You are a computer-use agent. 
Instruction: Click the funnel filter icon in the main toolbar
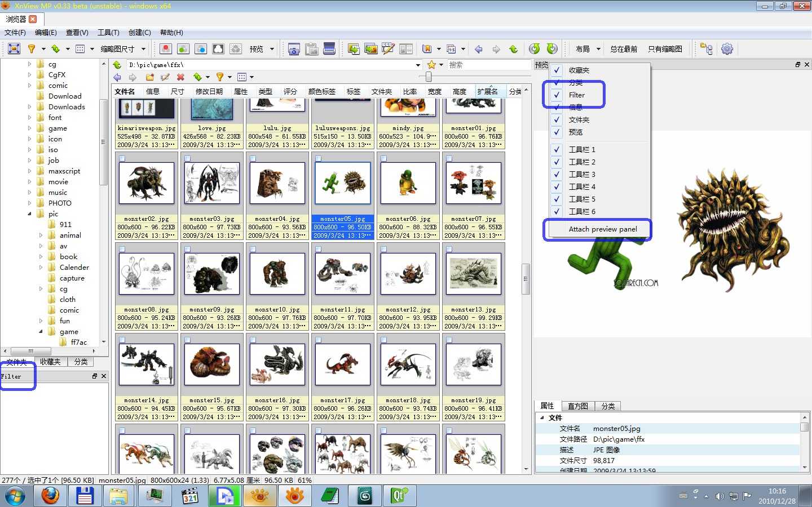(x=32, y=49)
